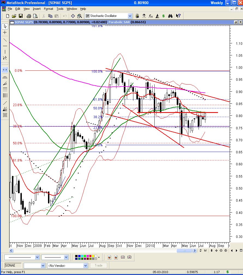Open The Explorer binoculars icon
Viewport: 243px width, 275px height.
(170, 16)
